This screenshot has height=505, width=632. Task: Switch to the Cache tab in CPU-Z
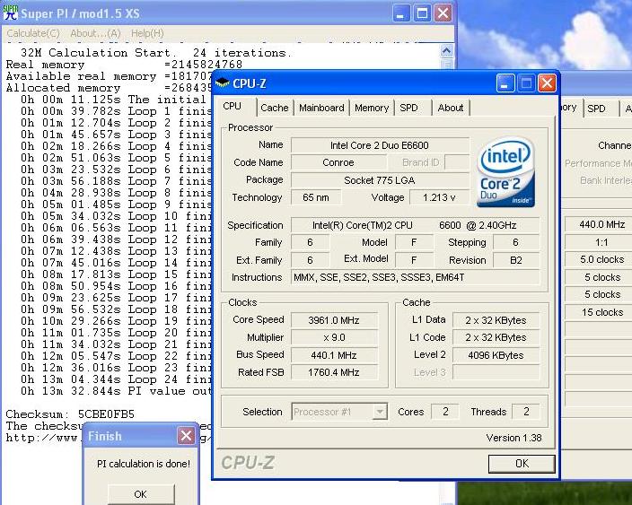pyautogui.click(x=275, y=108)
